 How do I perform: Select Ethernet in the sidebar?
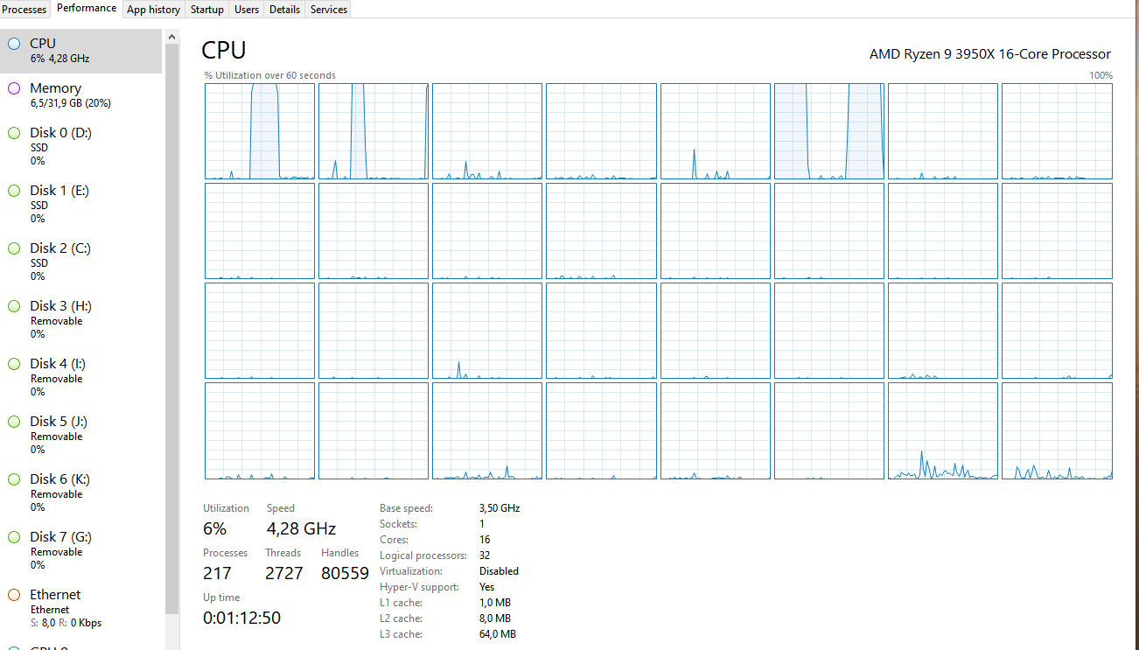coord(80,608)
